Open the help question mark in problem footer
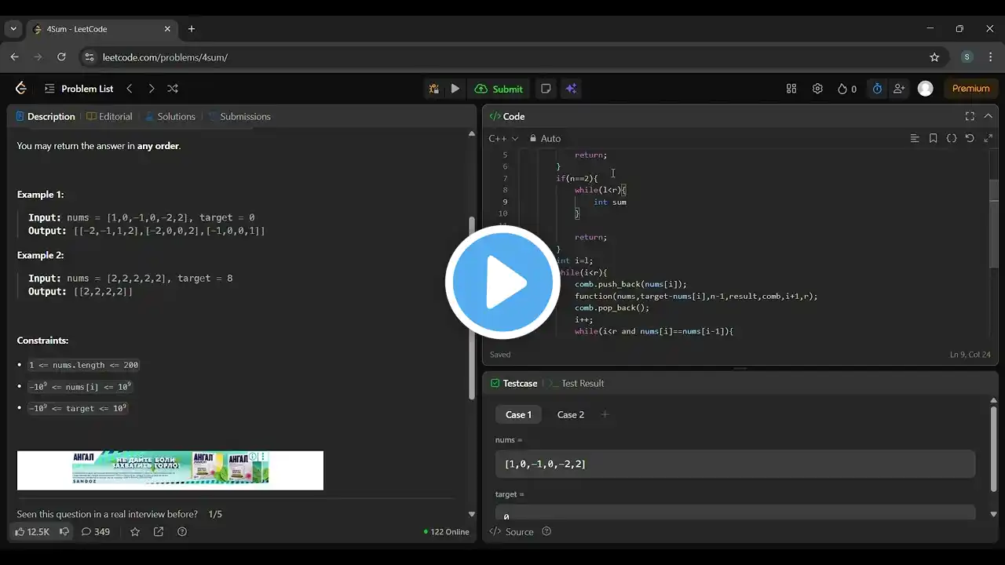1005x565 pixels. pyautogui.click(x=182, y=531)
